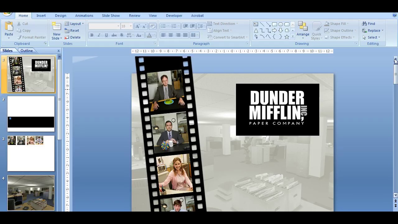The width and height of the screenshot is (398, 224).
Task: Click Quick Styles button
Action: pyautogui.click(x=317, y=31)
